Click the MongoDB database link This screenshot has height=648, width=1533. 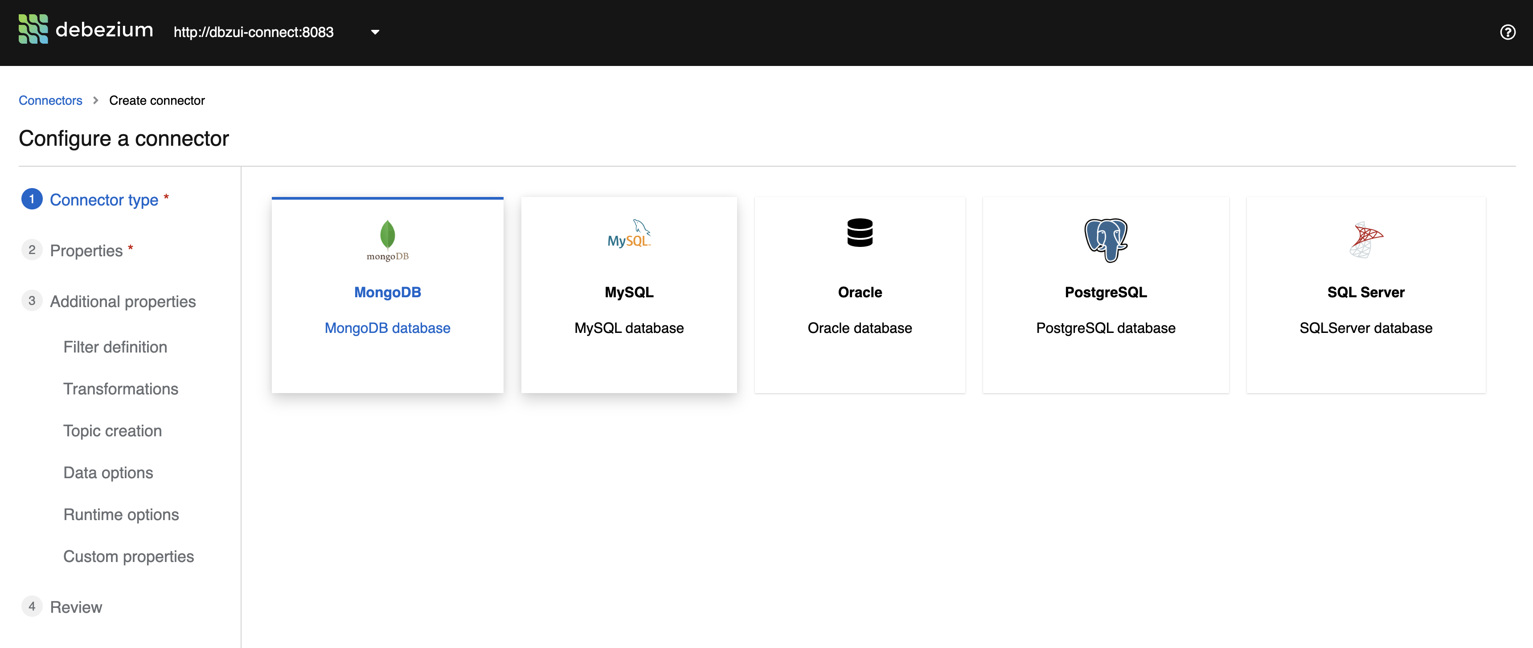(387, 328)
